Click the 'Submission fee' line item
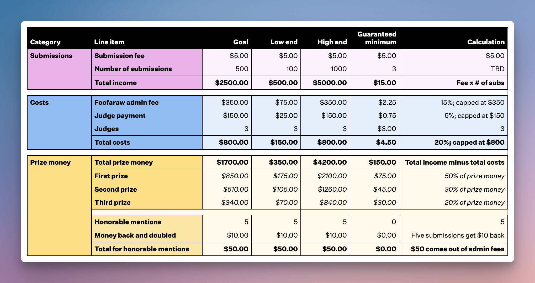535x283 pixels. (119, 56)
